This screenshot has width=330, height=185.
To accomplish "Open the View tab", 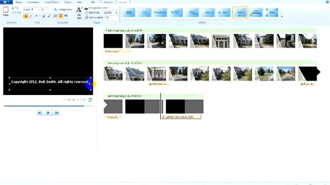I will (x=79, y=2).
